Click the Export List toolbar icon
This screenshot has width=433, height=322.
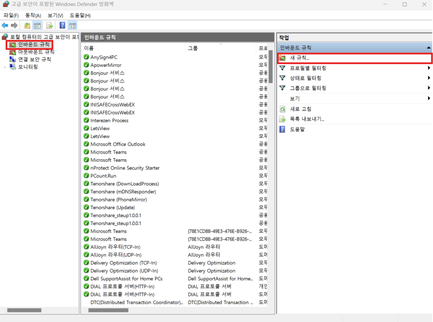tap(49, 26)
